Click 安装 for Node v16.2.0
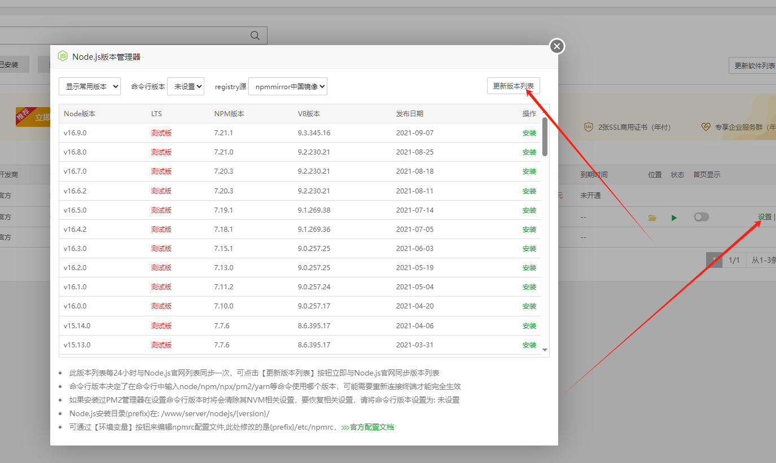This screenshot has height=463, width=776. click(529, 268)
